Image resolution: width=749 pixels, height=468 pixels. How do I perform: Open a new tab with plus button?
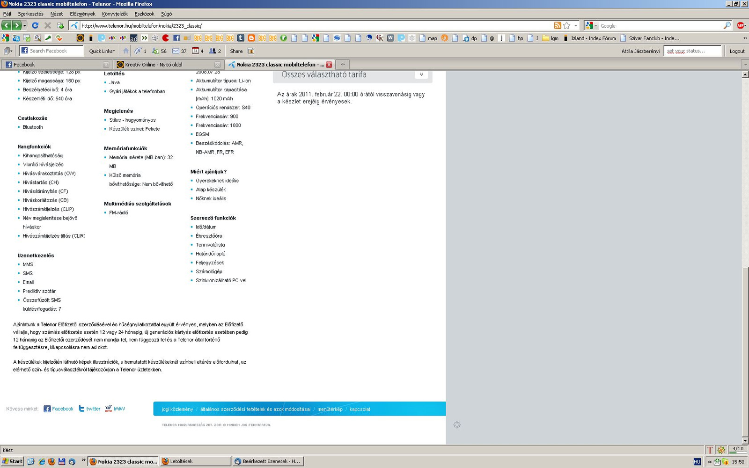342,65
